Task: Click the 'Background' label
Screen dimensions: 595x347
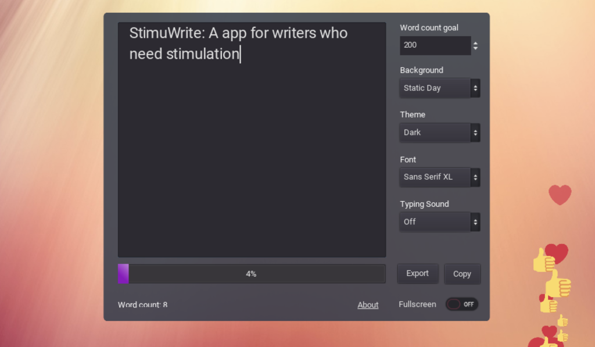Action: pyautogui.click(x=421, y=70)
